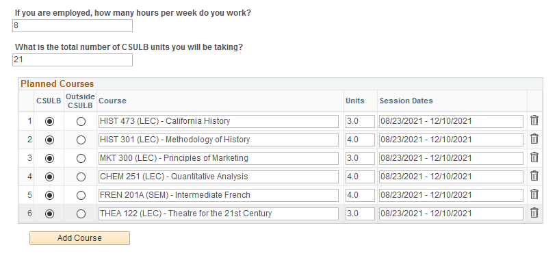
Task: Delete THEA 122 Theatre course row
Action: tap(534, 213)
